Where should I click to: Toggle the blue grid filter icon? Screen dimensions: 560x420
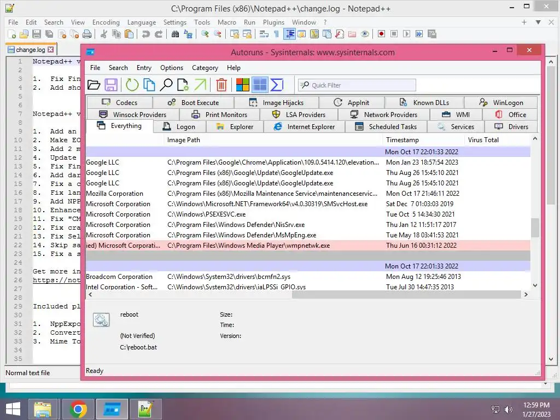(260, 85)
